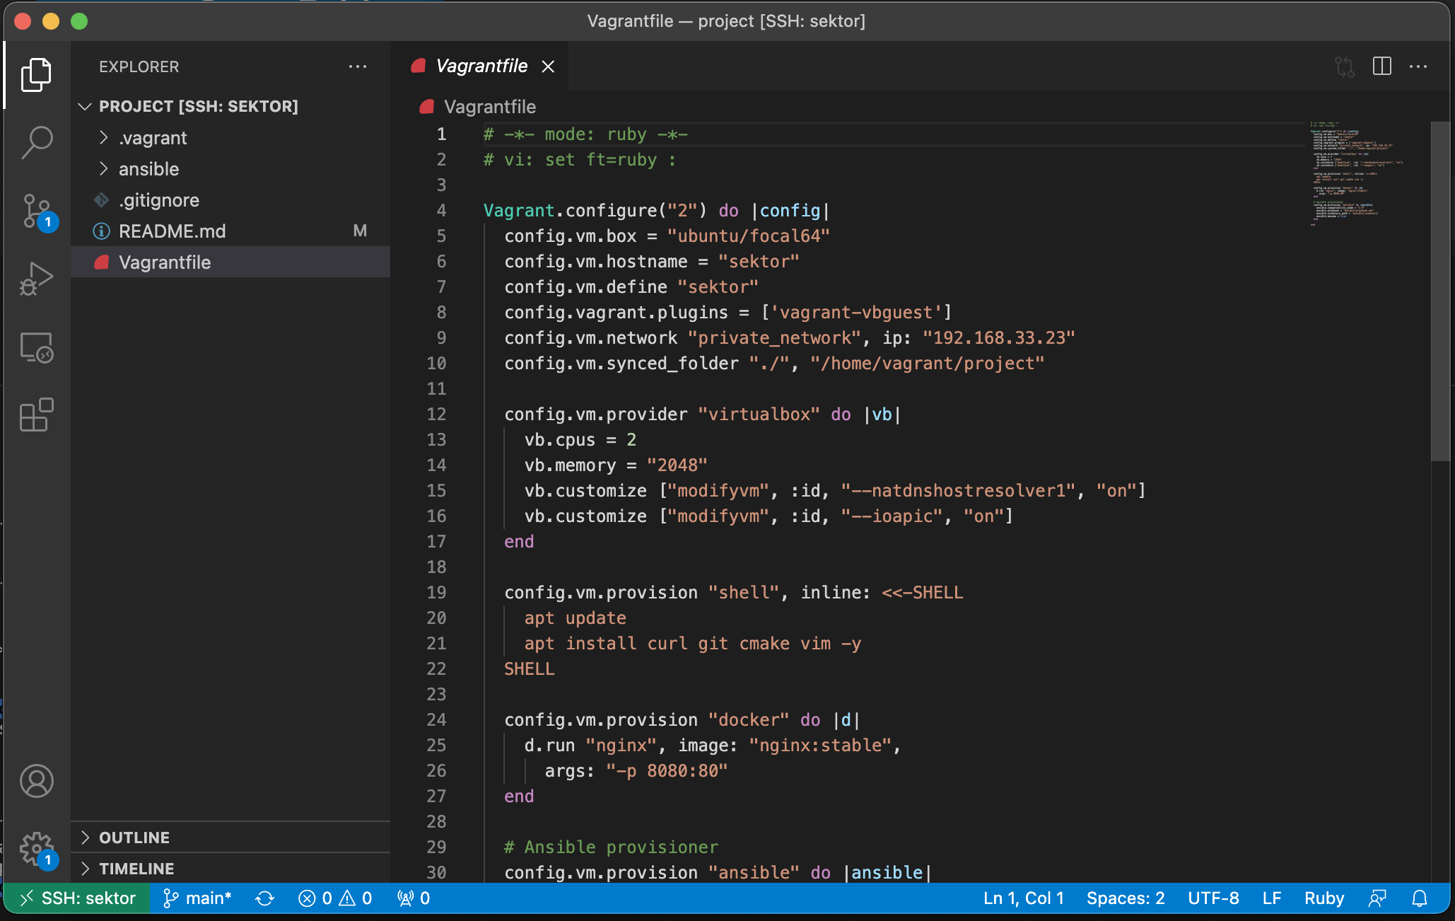Split the editor right
Viewport: 1455px width, 921px height.
[x=1381, y=66]
